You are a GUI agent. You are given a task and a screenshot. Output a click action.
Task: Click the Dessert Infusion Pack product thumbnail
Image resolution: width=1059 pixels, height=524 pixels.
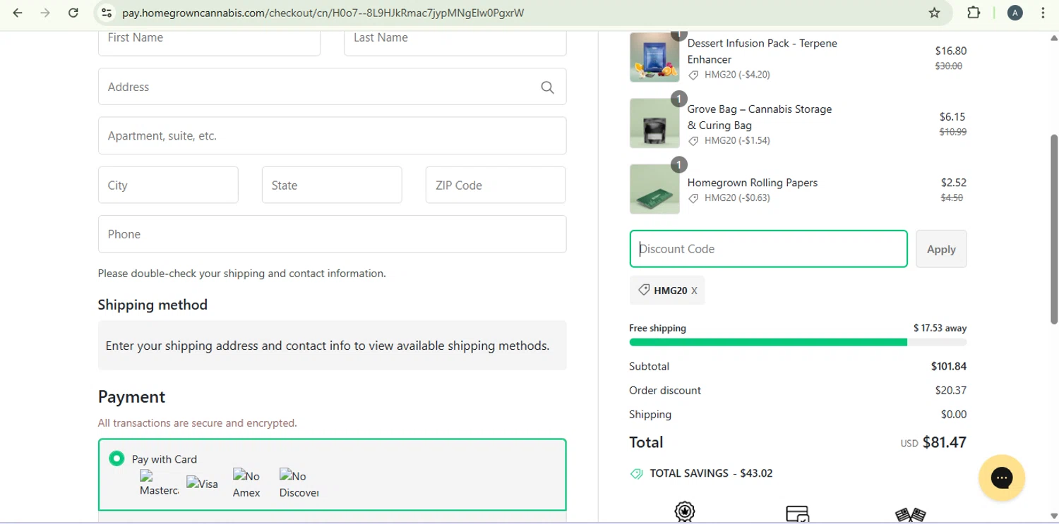[x=654, y=57]
